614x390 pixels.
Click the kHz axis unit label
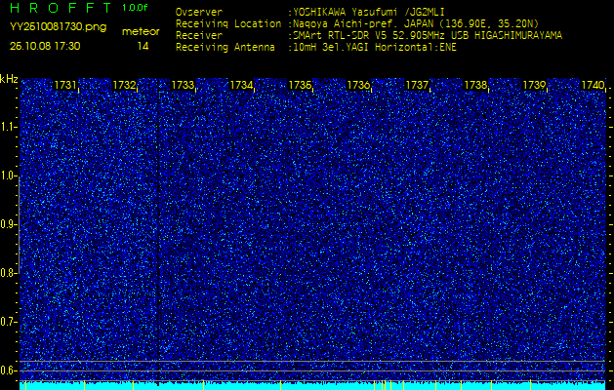click(9, 79)
